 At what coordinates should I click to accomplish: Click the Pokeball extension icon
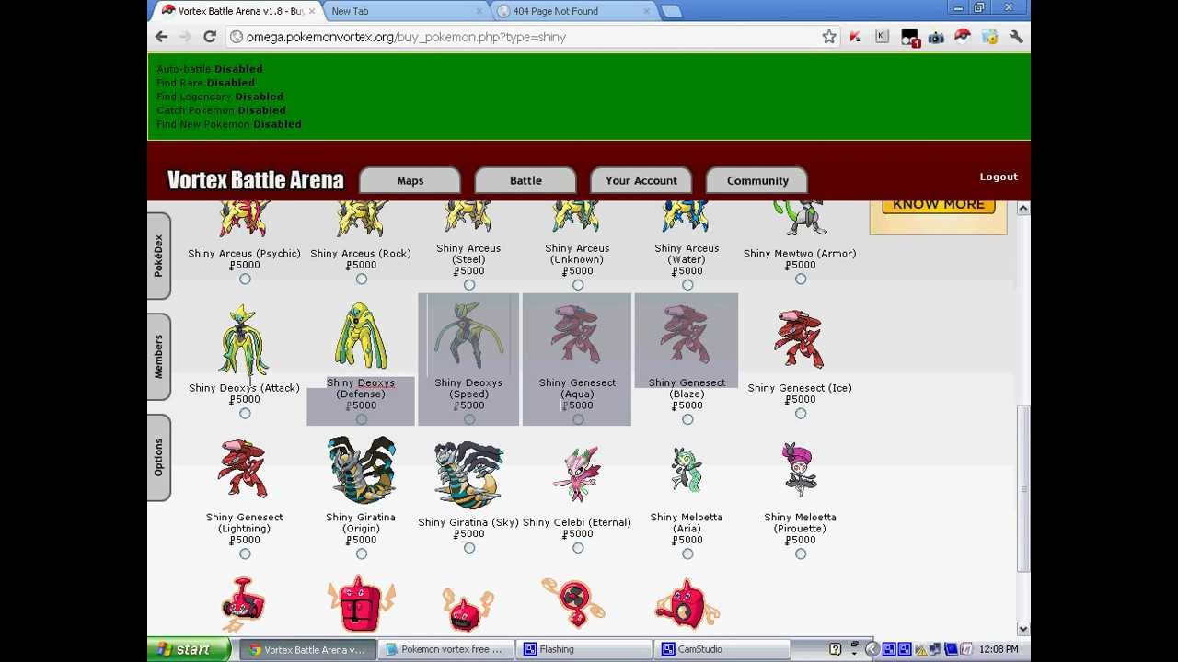(x=963, y=37)
